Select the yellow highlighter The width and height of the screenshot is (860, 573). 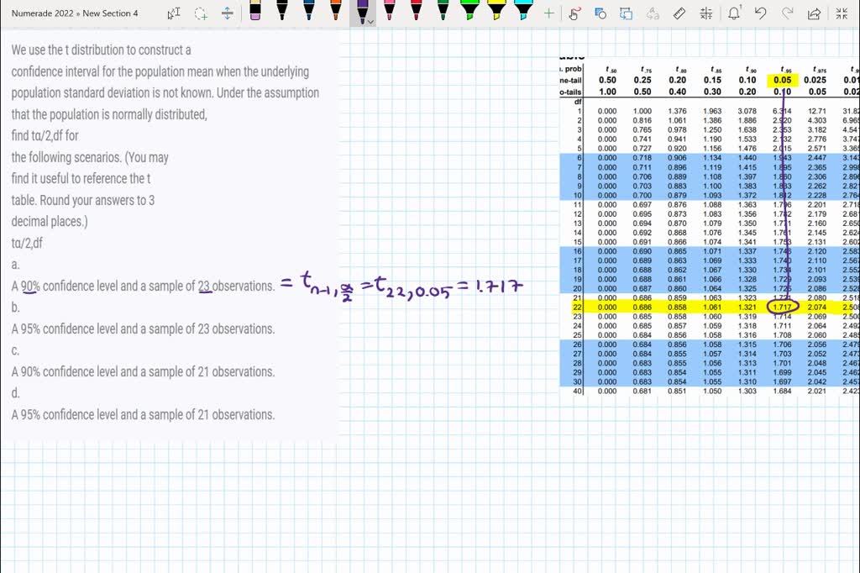click(496, 13)
